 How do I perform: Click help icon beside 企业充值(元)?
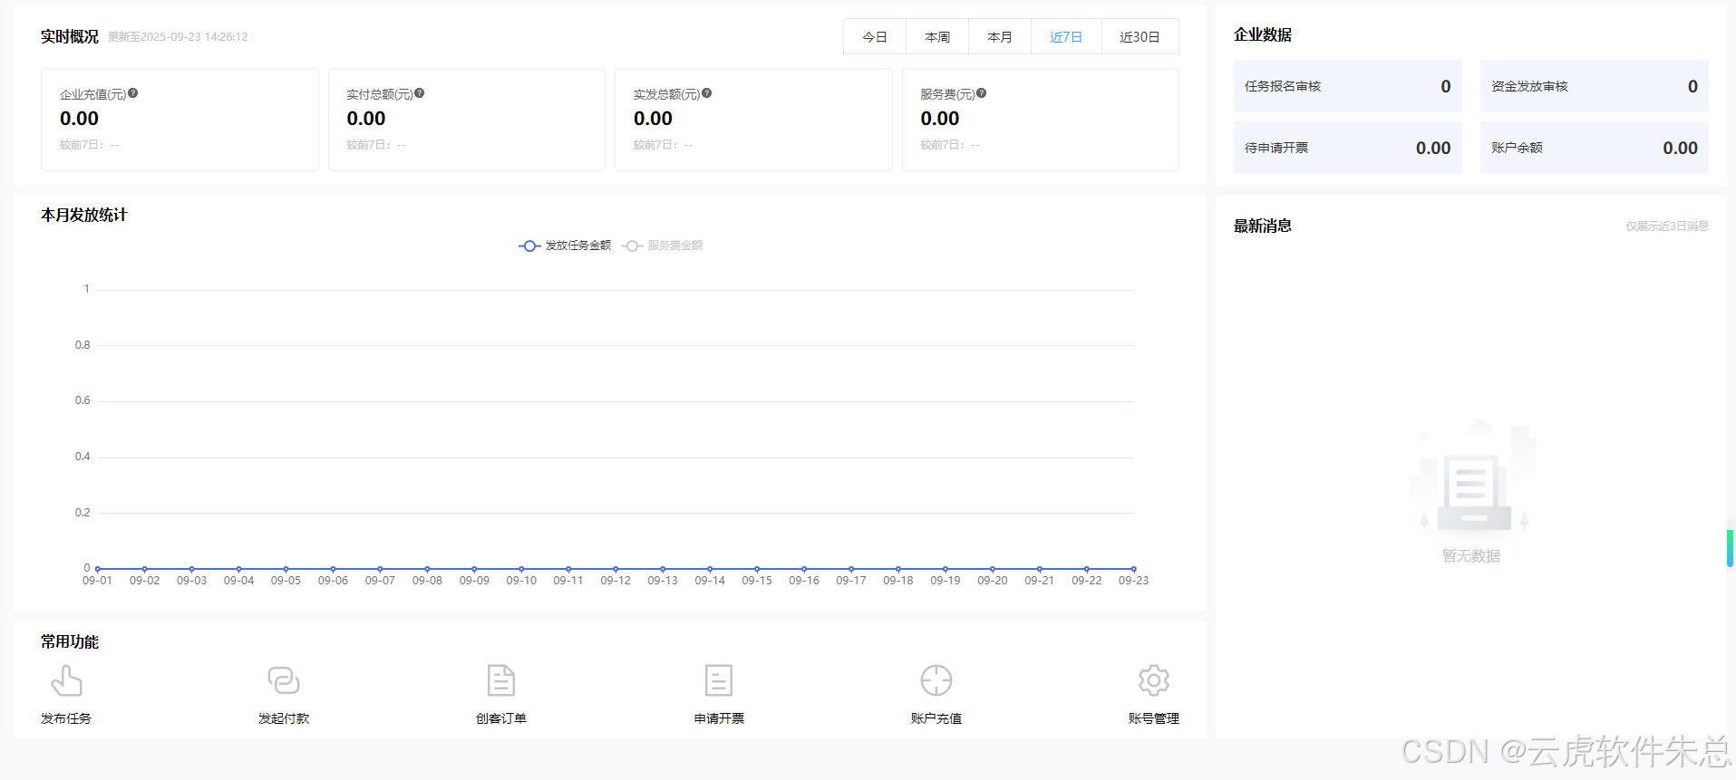coord(133,93)
